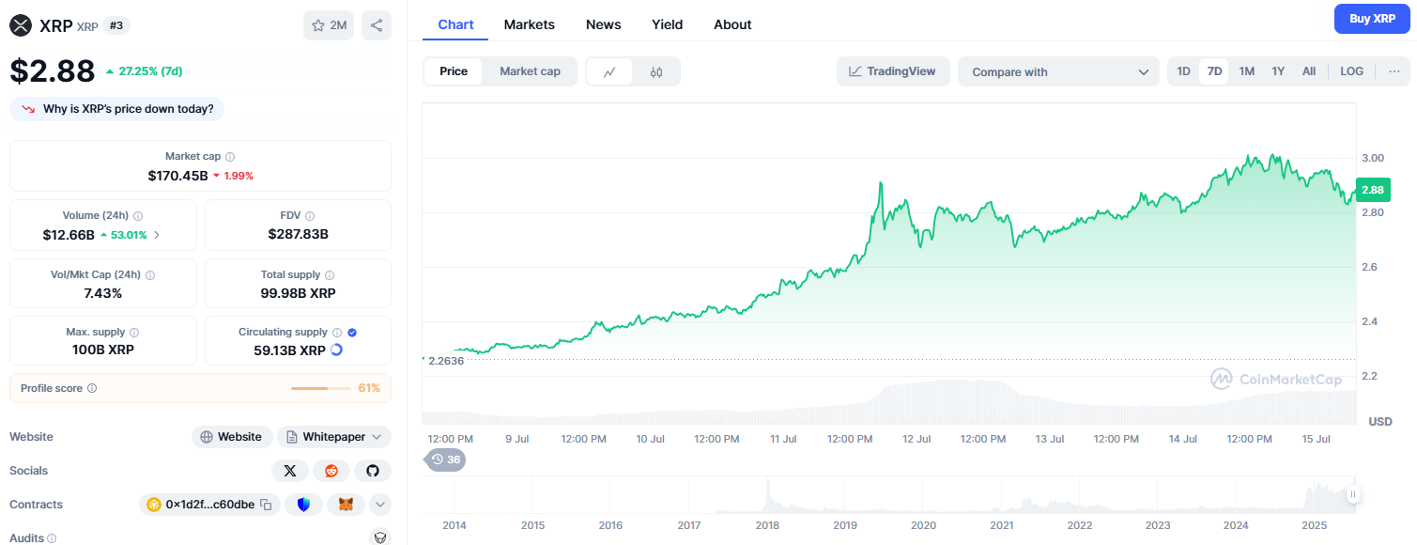The width and height of the screenshot is (1417, 545).
Task: Set chart range to All
Action: coord(1309,71)
